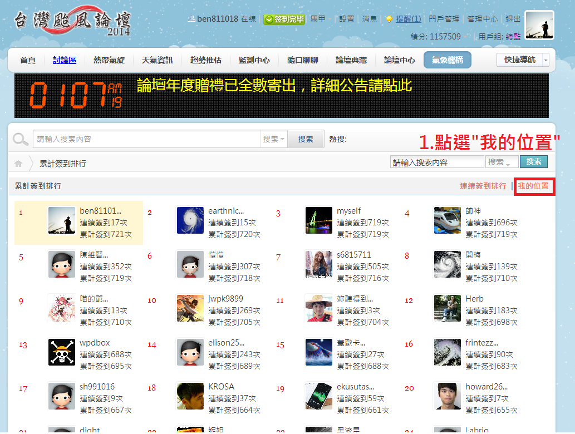Go to 首頁 in navigation bar
The width and height of the screenshot is (575, 434).
(28, 60)
